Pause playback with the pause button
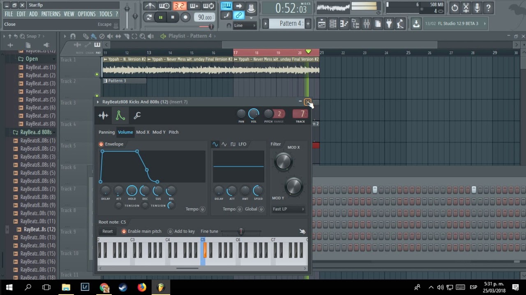Viewport: 526px width, 295px height. (161, 17)
